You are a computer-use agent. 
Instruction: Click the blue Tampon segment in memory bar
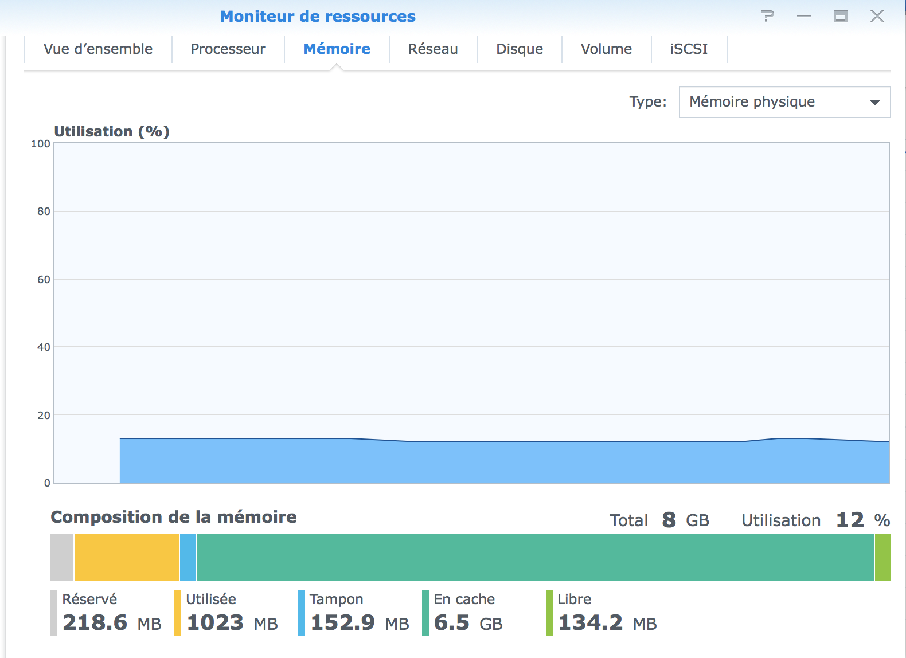[x=188, y=558]
